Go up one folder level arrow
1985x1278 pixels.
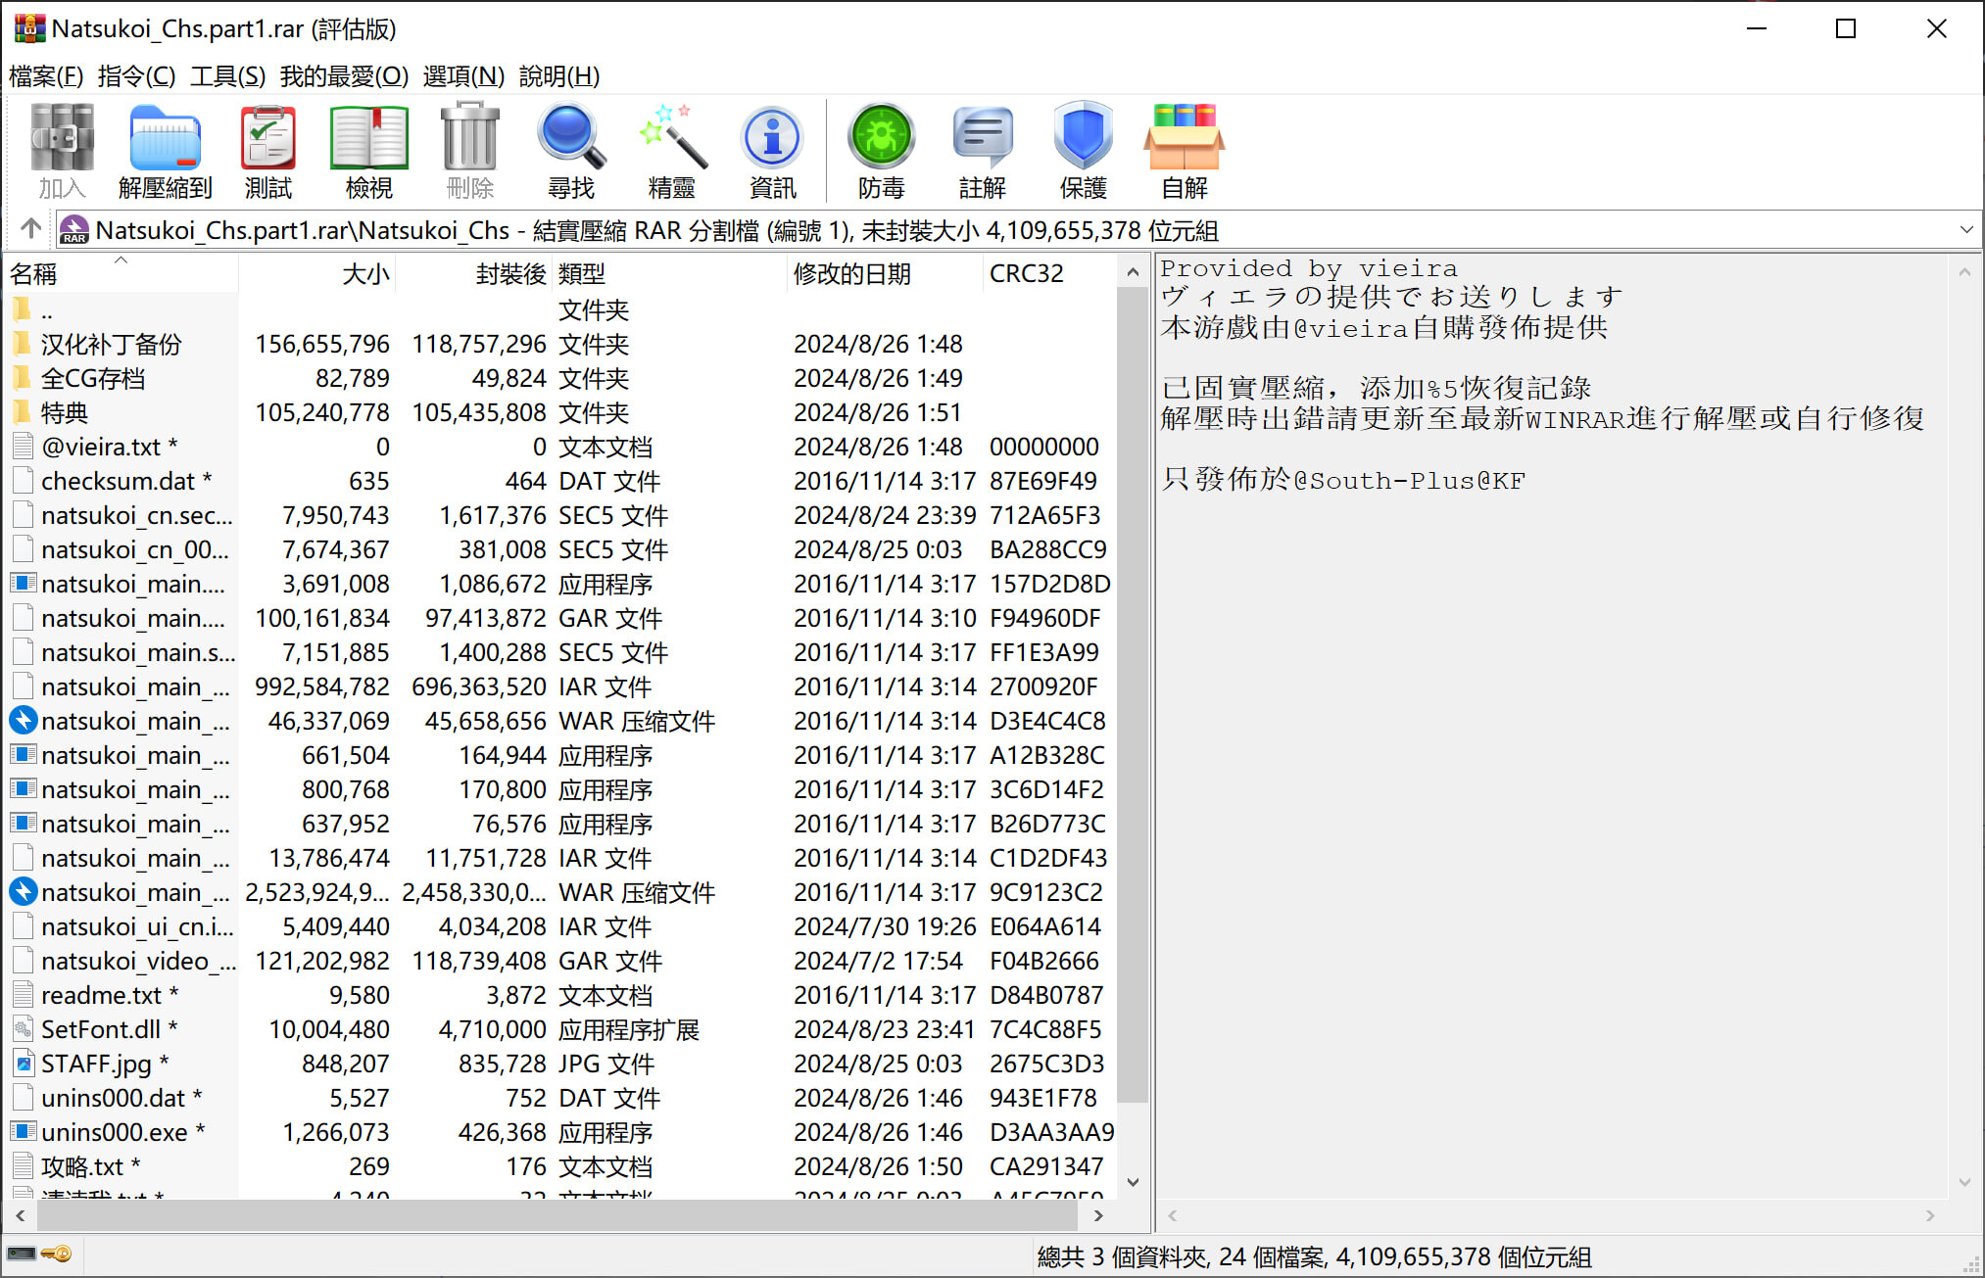tap(30, 229)
